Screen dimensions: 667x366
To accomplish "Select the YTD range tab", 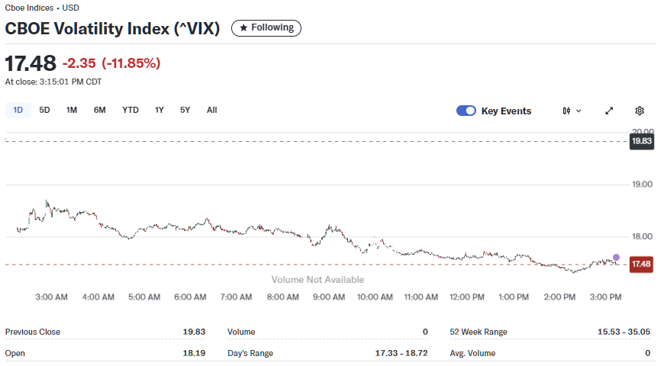I will coord(130,110).
